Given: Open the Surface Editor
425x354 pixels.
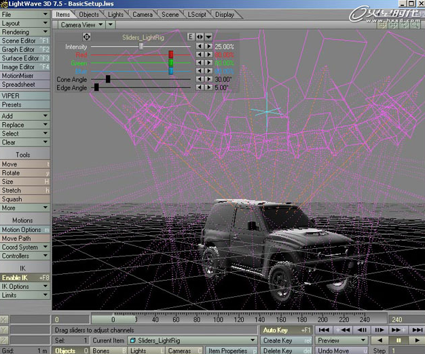Looking at the screenshot, I should (25, 58).
